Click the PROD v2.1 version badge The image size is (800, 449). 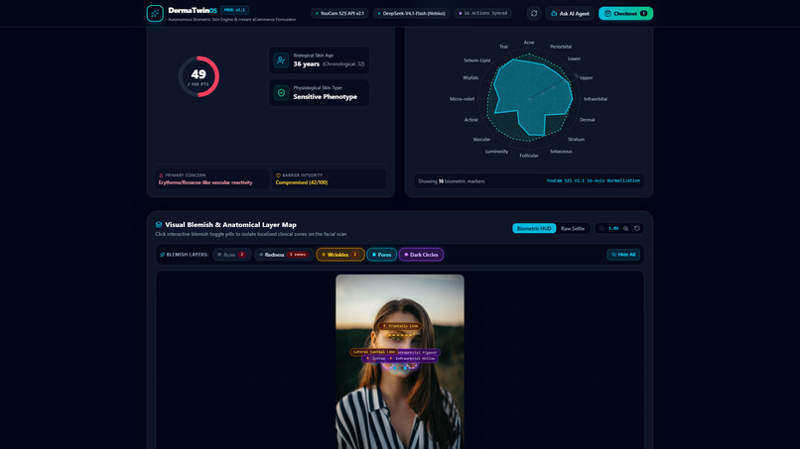[x=234, y=10]
